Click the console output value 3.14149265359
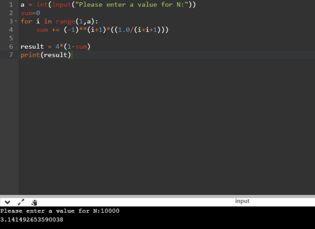 (x=31, y=220)
